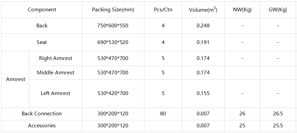
Task: Click the Right Armrest cell
Action: tap(56, 58)
